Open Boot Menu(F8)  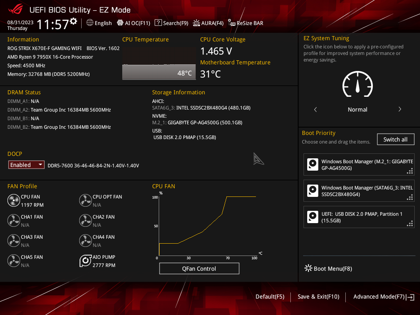(x=329, y=268)
